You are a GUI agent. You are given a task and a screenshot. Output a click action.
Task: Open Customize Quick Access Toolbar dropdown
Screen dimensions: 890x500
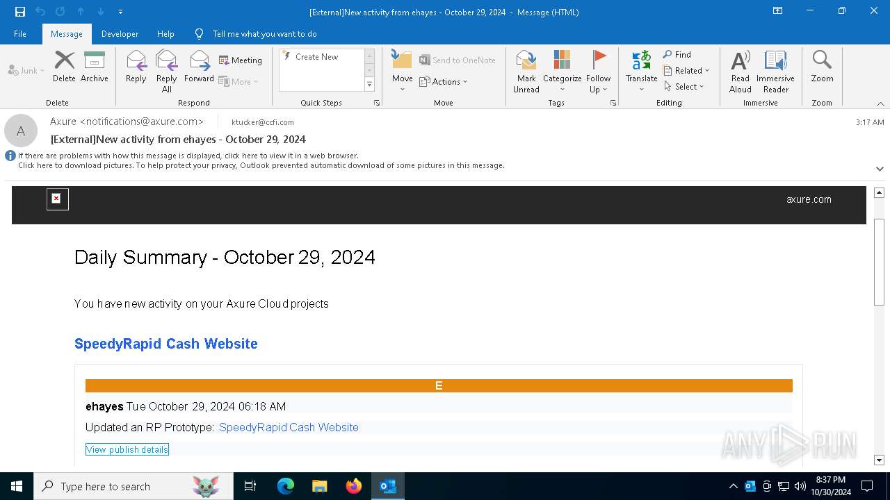120,12
